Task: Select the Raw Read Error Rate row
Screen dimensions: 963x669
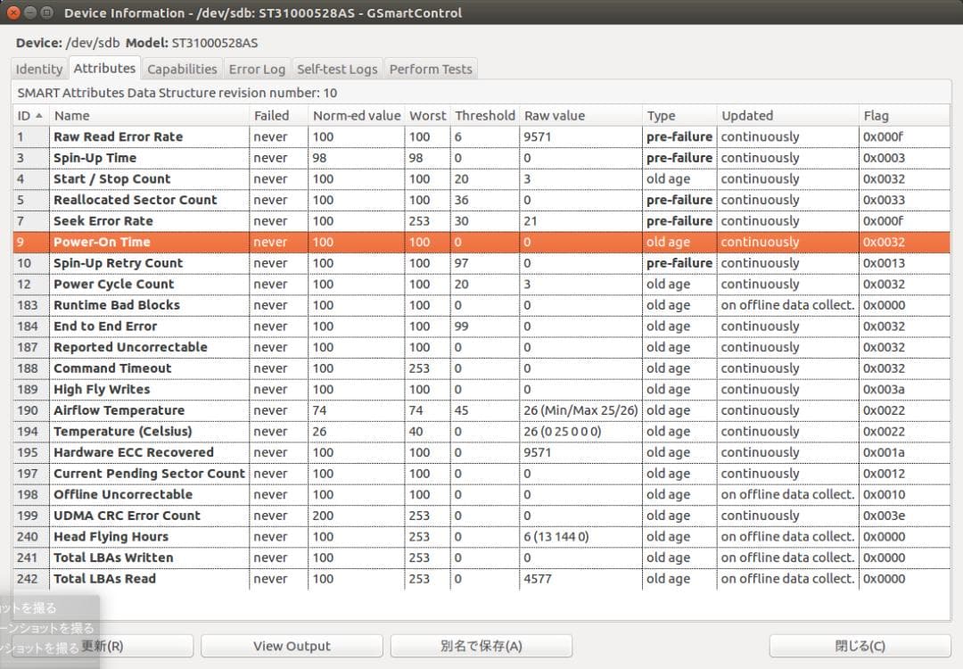Action: (x=118, y=137)
